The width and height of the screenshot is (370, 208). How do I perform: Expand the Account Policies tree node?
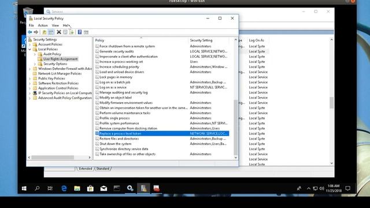(30, 44)
